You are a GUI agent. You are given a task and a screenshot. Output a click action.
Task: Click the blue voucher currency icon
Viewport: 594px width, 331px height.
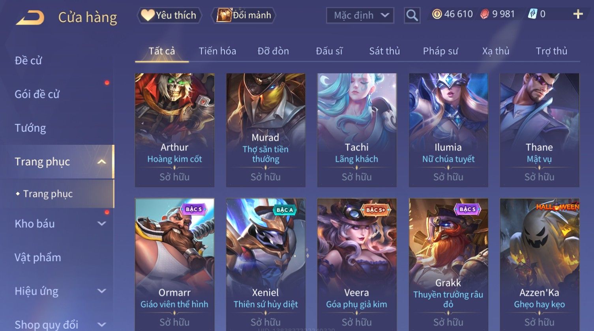coord(532,14)
